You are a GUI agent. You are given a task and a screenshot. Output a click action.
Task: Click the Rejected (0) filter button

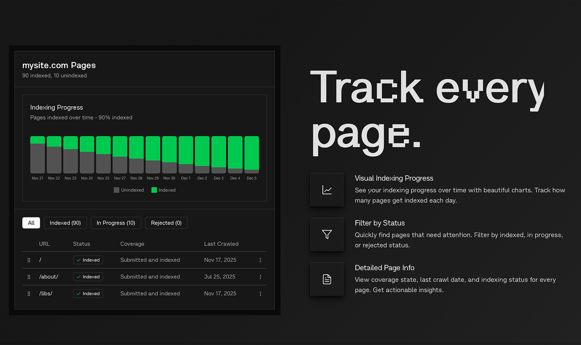click(x=166, y=223)
